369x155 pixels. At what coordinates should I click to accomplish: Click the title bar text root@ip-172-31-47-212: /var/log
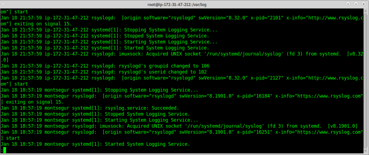pos(184,4)
